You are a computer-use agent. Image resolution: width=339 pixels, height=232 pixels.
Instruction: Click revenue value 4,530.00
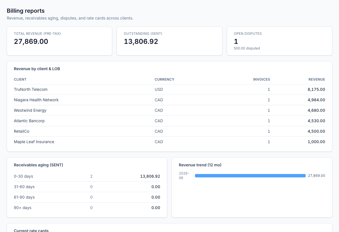(316, 121)
